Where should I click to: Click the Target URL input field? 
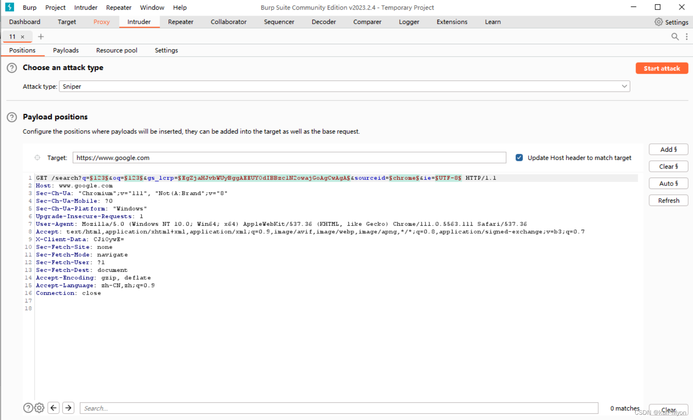(x=289, y=158)
